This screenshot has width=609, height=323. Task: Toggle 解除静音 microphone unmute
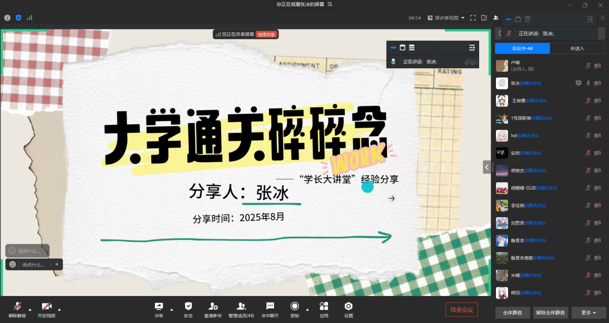point(17,306)
